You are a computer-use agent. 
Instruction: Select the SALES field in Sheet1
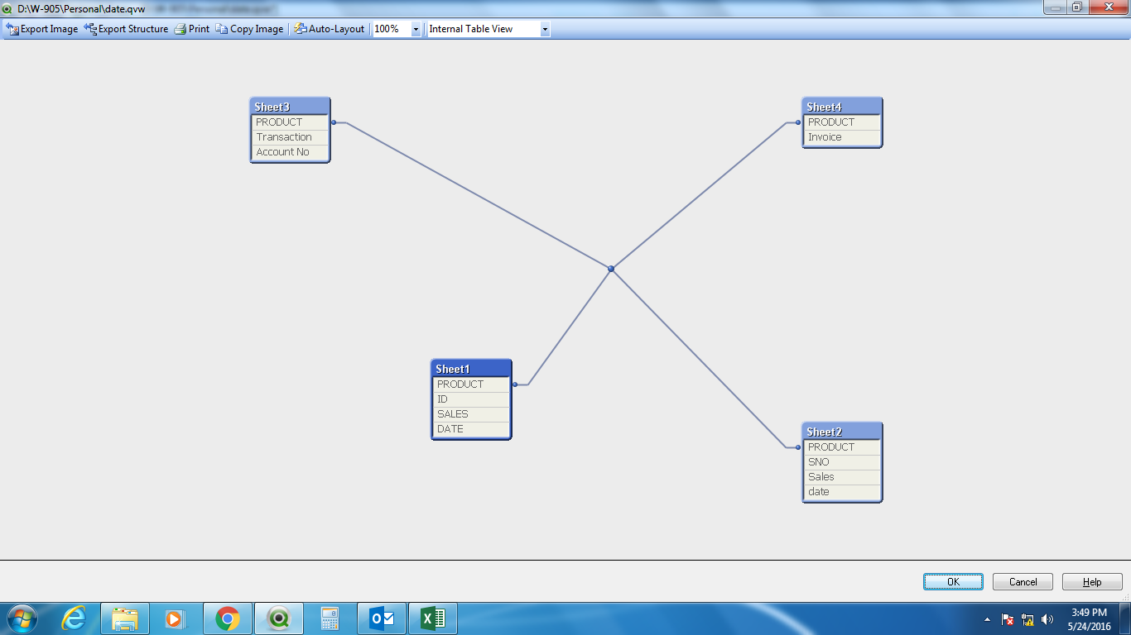tap(471, 414)
